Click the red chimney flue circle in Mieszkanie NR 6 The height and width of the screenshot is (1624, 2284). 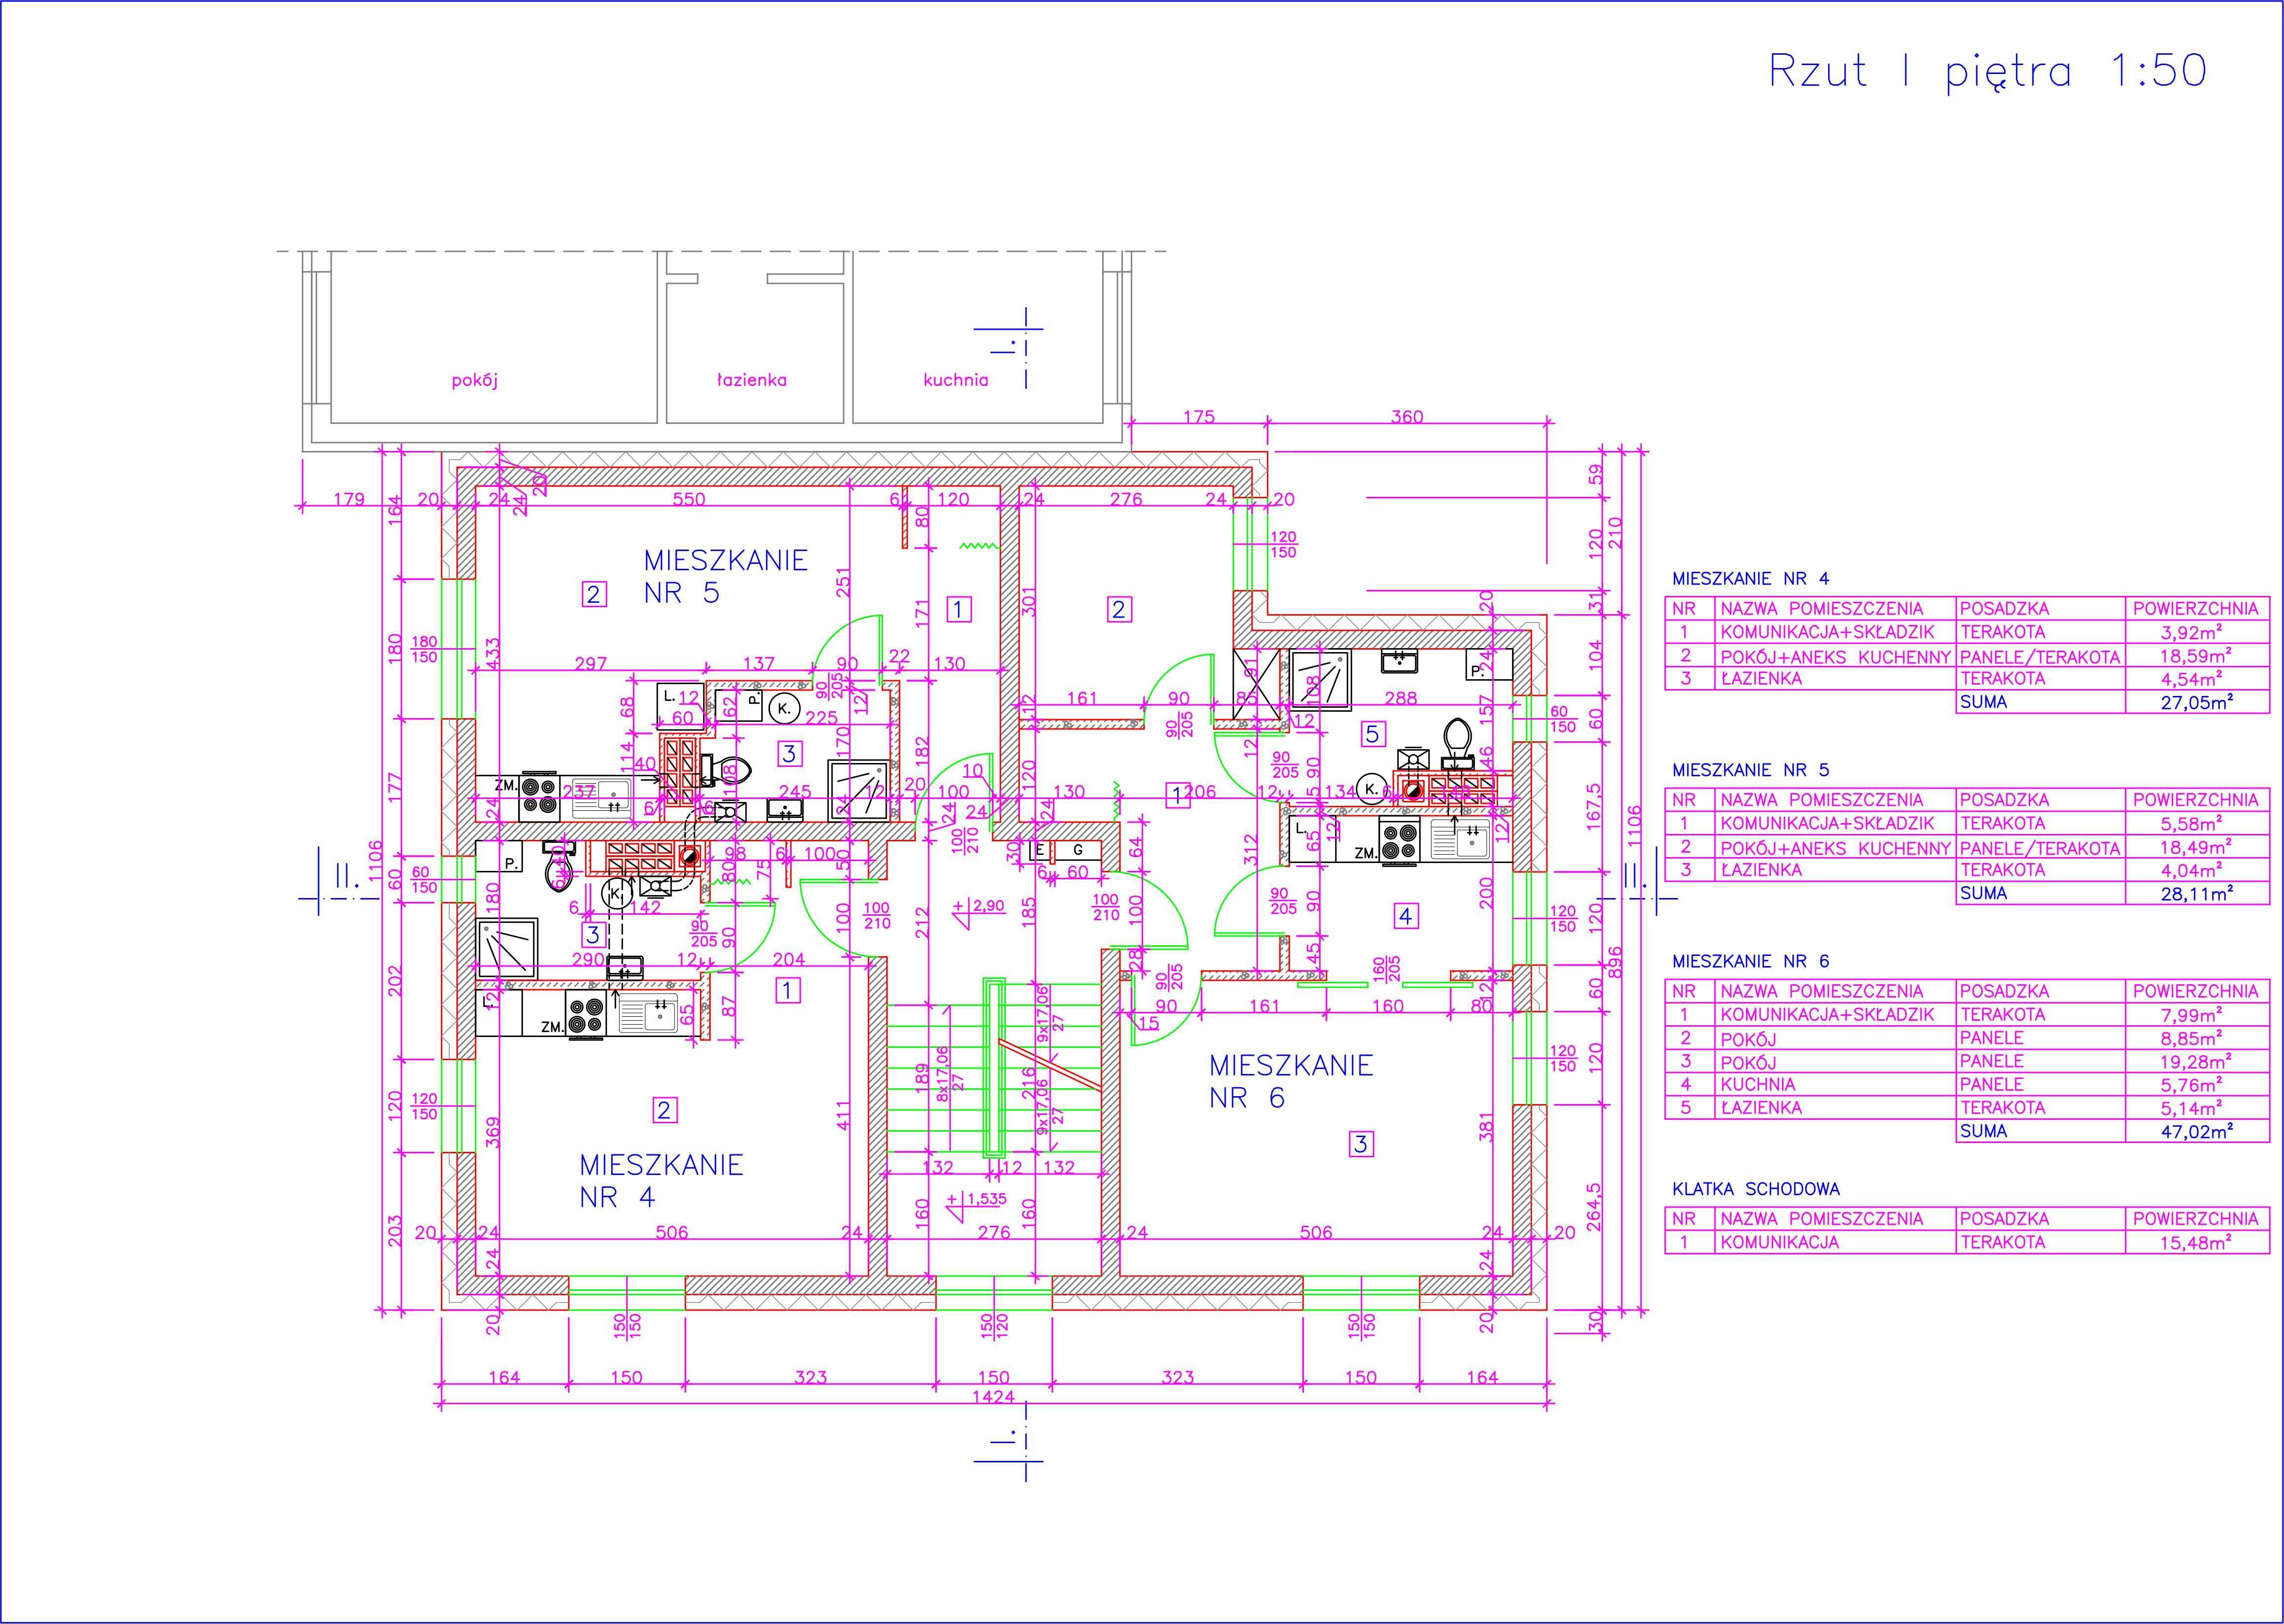(x=1413, y=790)
